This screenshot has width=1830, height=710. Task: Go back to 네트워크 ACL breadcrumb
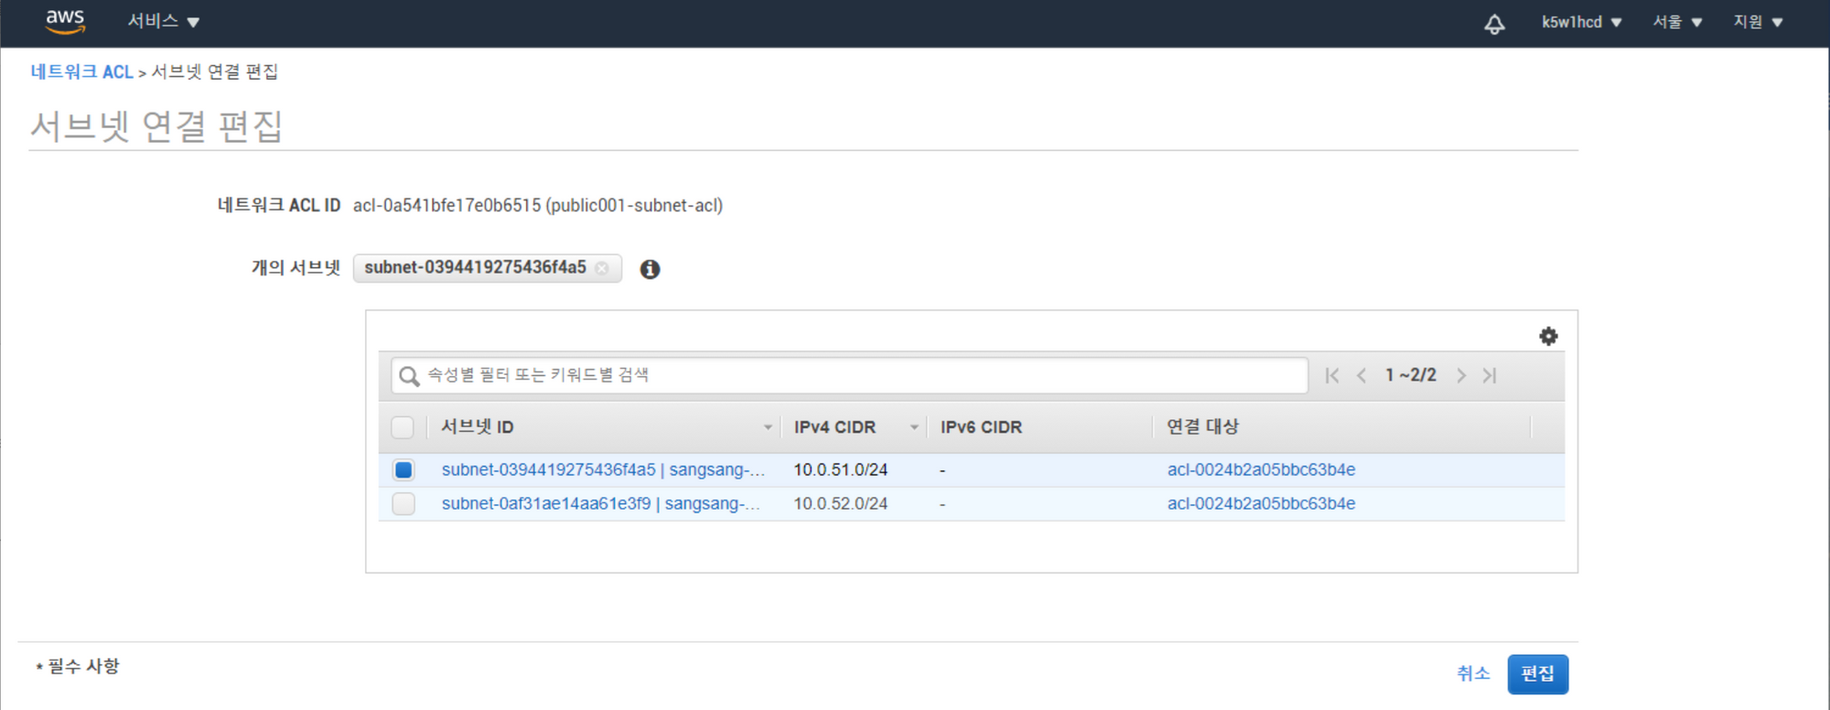tap(82, 72)
